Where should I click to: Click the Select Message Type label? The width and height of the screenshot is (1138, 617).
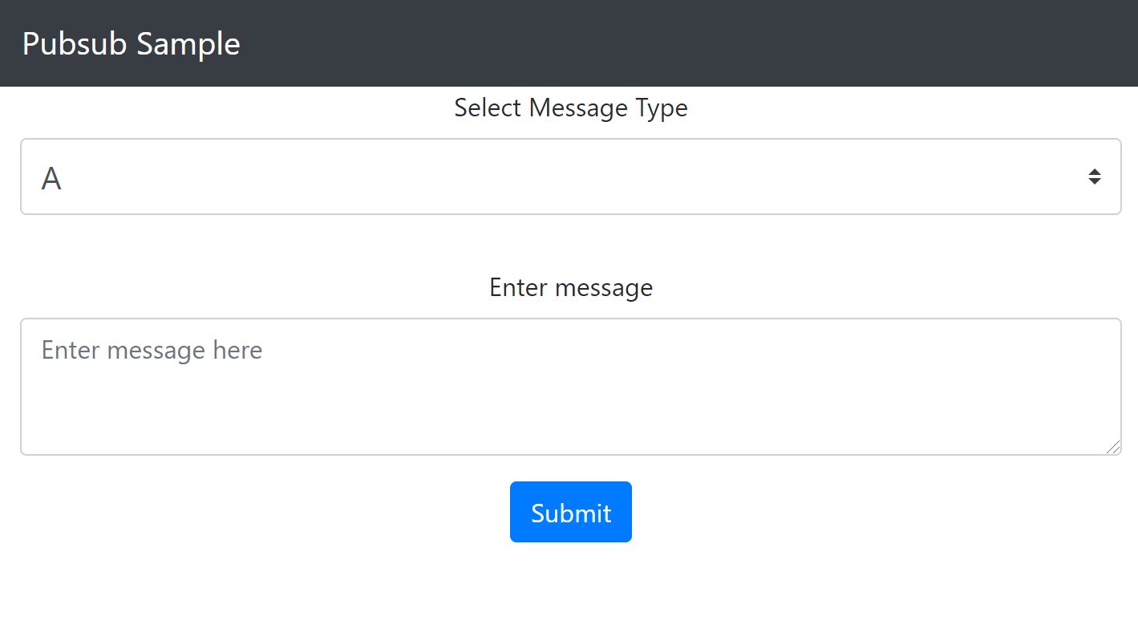[571, 108]
